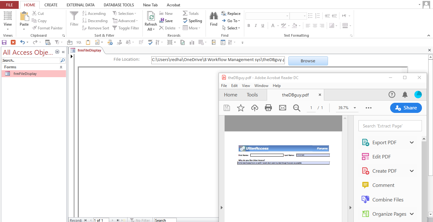Open the Edit menu in Acrobat Reader
This screenshot has height=222, width=433.
click(x=234, y=86)
